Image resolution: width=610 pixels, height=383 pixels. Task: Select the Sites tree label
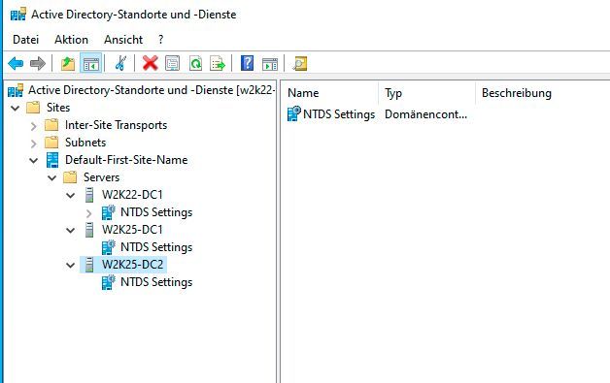58,108
